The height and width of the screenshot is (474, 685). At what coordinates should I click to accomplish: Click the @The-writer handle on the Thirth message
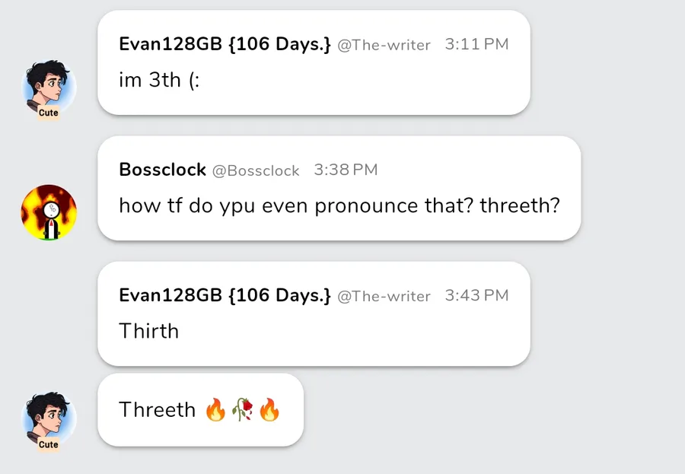(384, 296)
